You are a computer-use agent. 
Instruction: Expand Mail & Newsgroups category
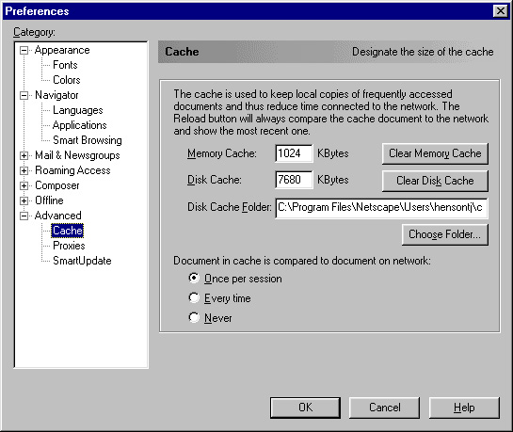24,155
